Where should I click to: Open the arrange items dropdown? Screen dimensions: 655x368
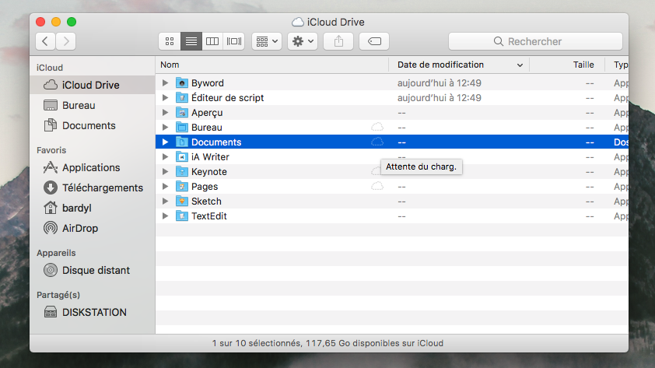(267, 41)
